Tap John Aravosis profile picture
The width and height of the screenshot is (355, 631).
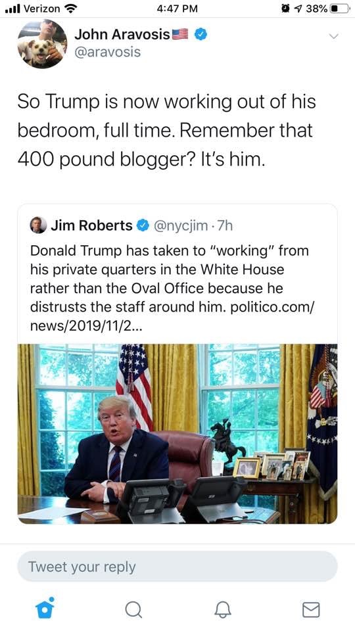tap(42, 43)
